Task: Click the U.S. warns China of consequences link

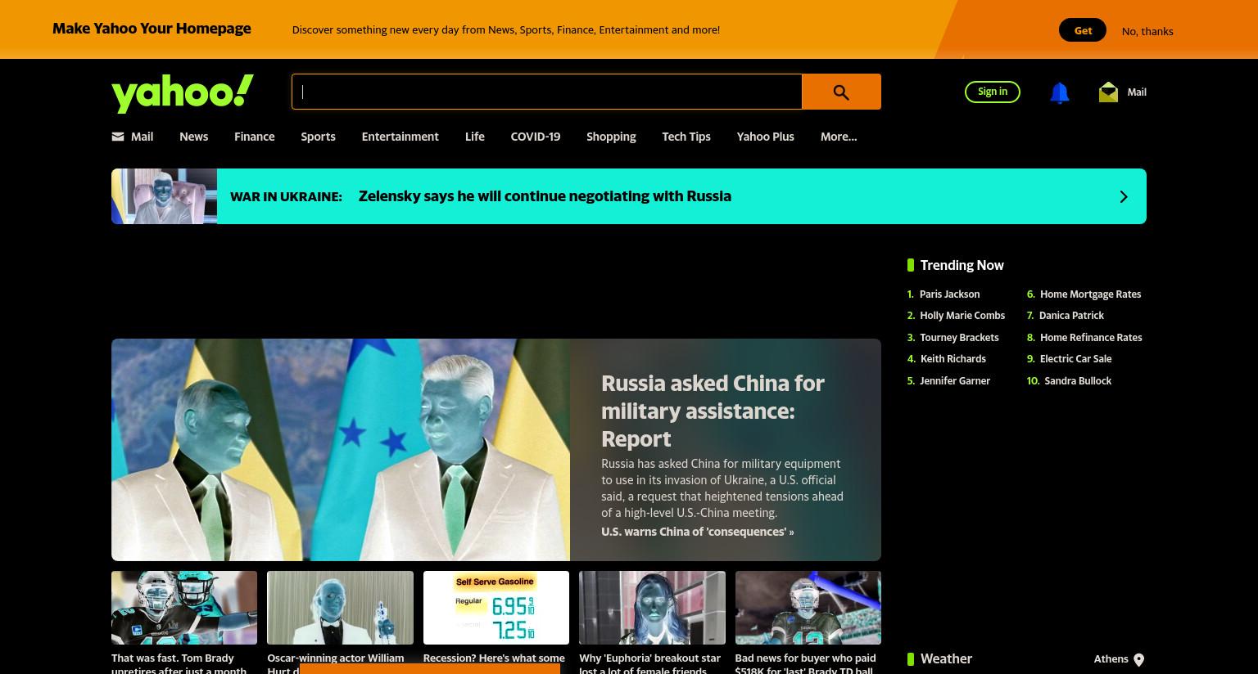Action: point(697,532)
